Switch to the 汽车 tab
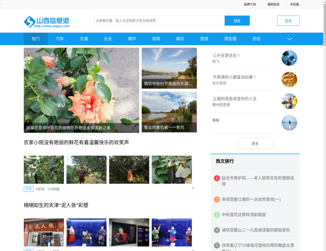 click(x=60, y=39)
